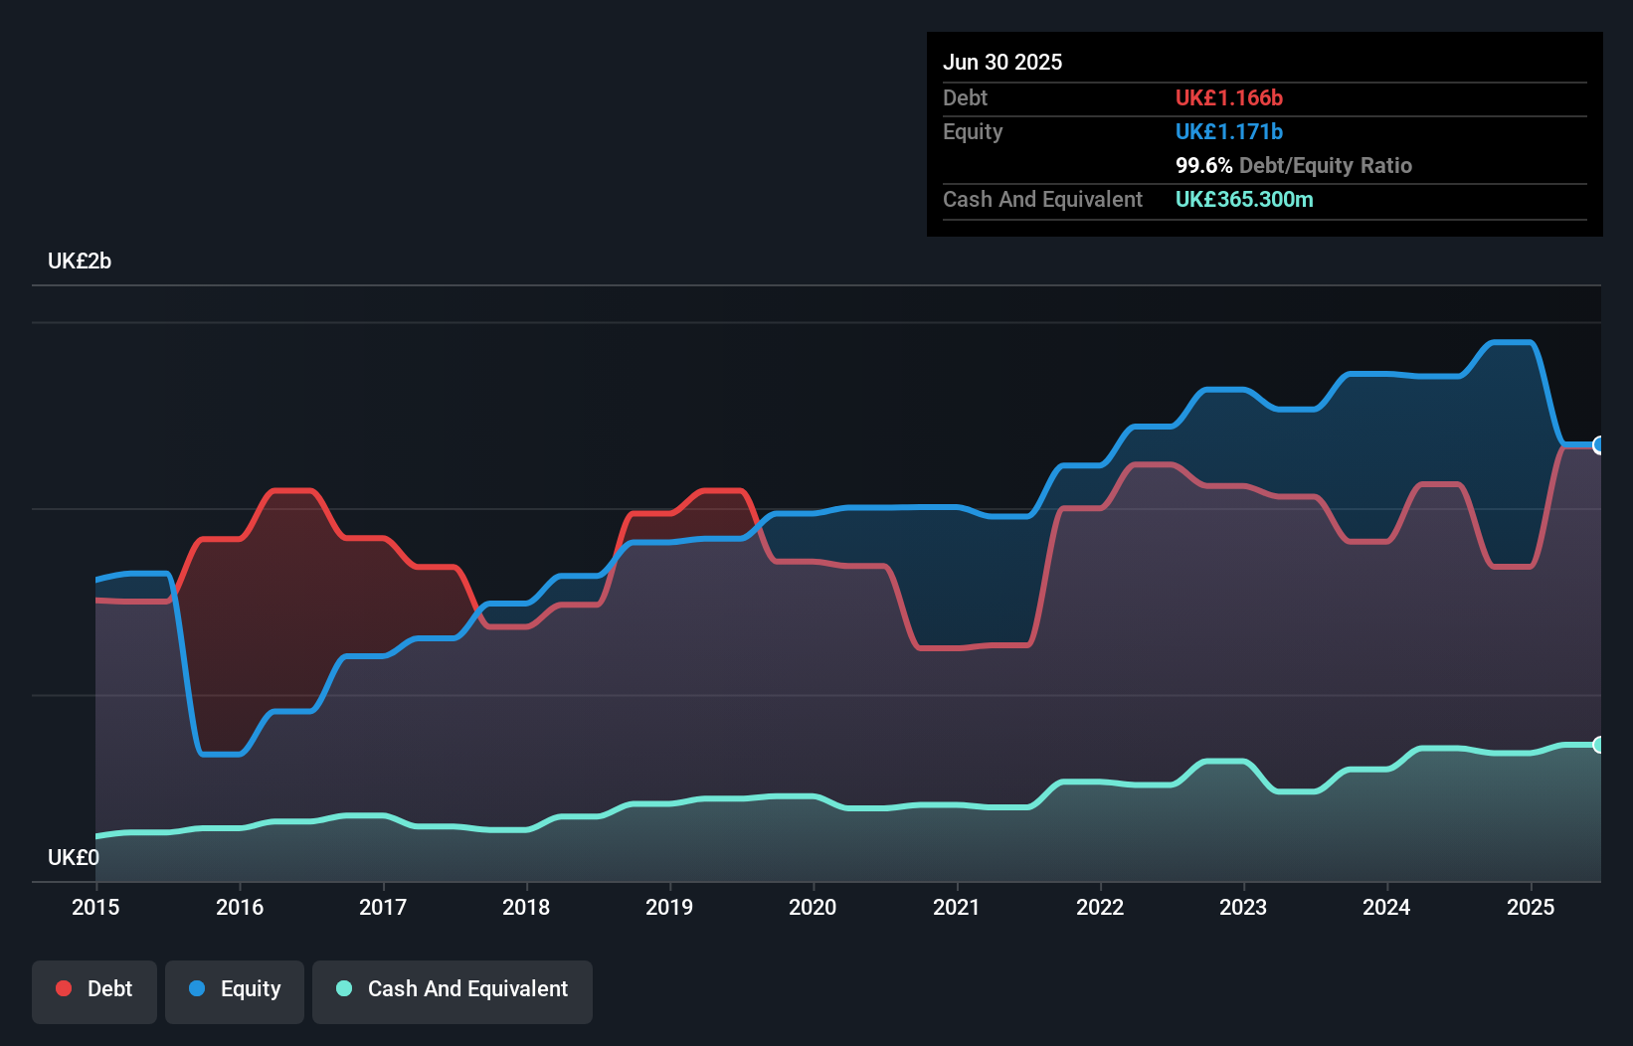Click the Jun 30 2025 tooltip date
Screen dimensions: 1633x1046
coord(1002,62)
